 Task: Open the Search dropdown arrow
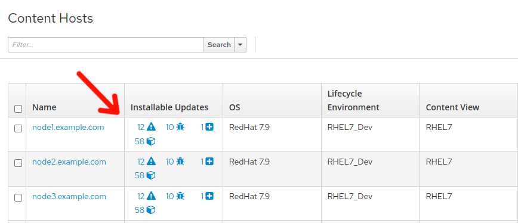pyautogui.click(x=240, y=45)
